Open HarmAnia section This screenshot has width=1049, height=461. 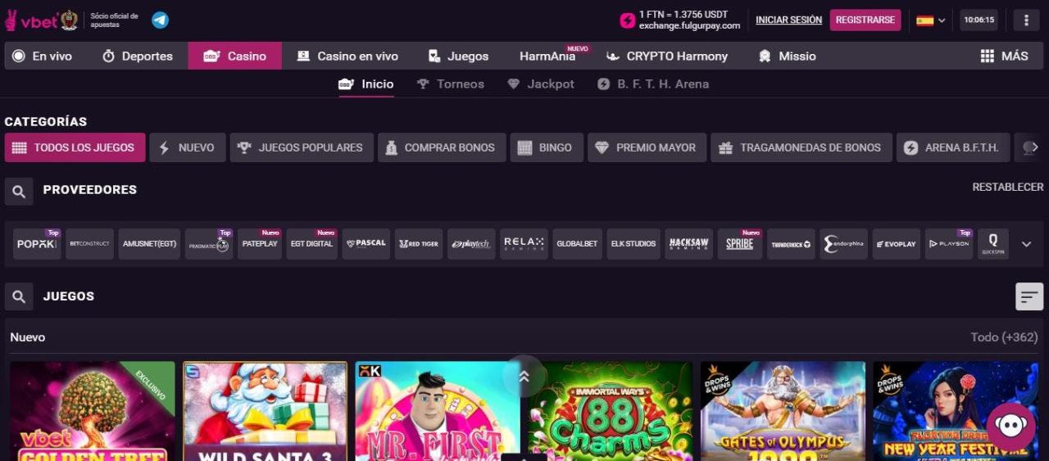point(547,56)
